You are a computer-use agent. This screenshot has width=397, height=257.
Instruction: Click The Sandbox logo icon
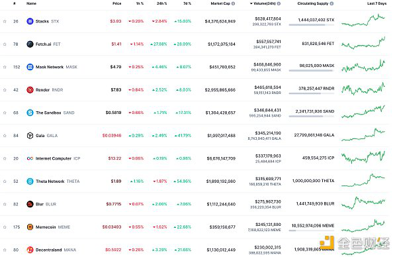[x=30, y=113]
